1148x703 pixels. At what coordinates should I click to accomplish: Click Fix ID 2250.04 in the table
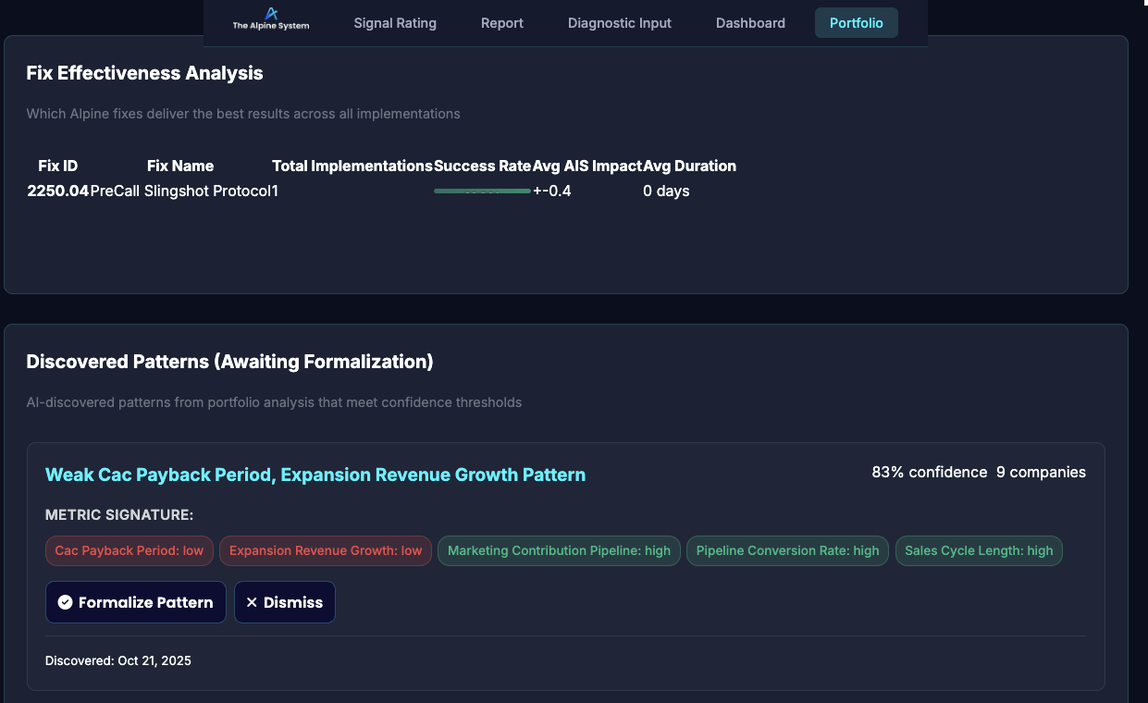tap(57, 191)
